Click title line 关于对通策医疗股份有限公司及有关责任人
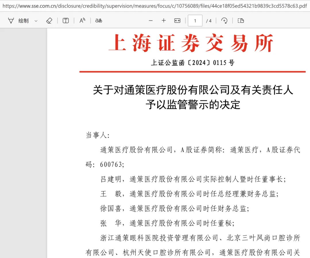This screenshot has width=310, height=258. [x=193, y=90]
